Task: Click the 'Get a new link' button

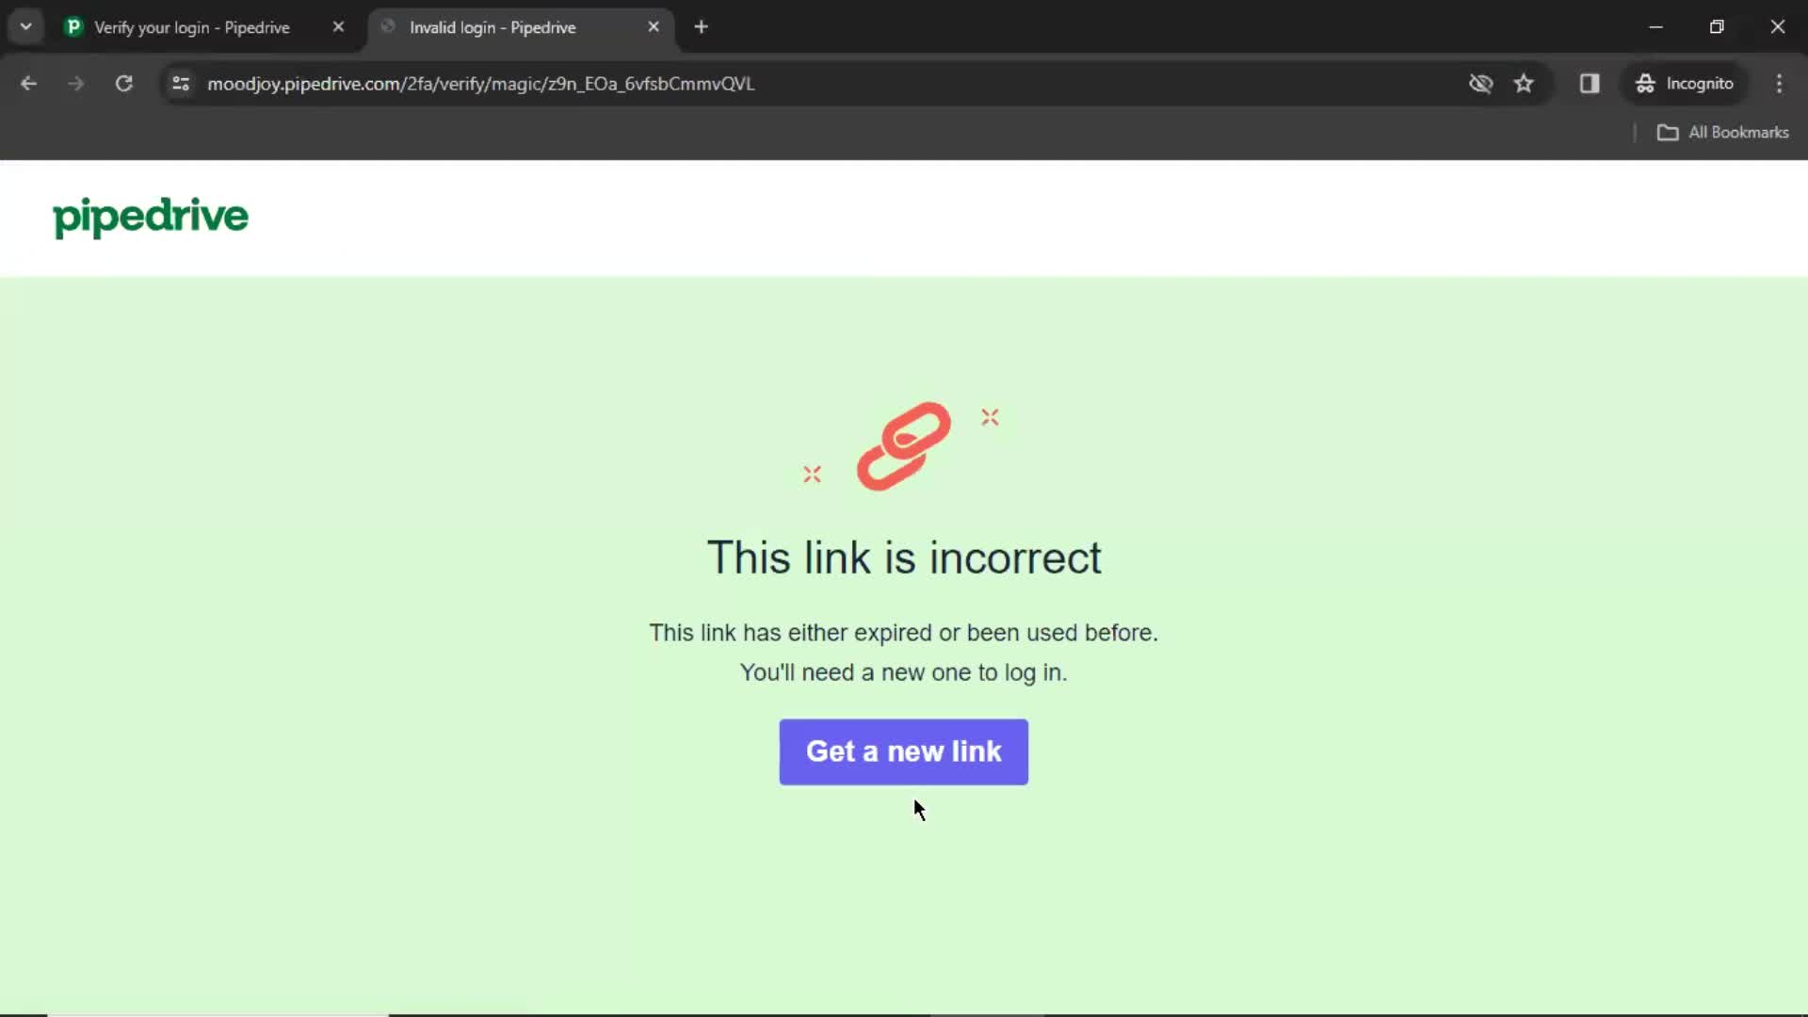Action: pyautogui.click(x=904, y=751)
